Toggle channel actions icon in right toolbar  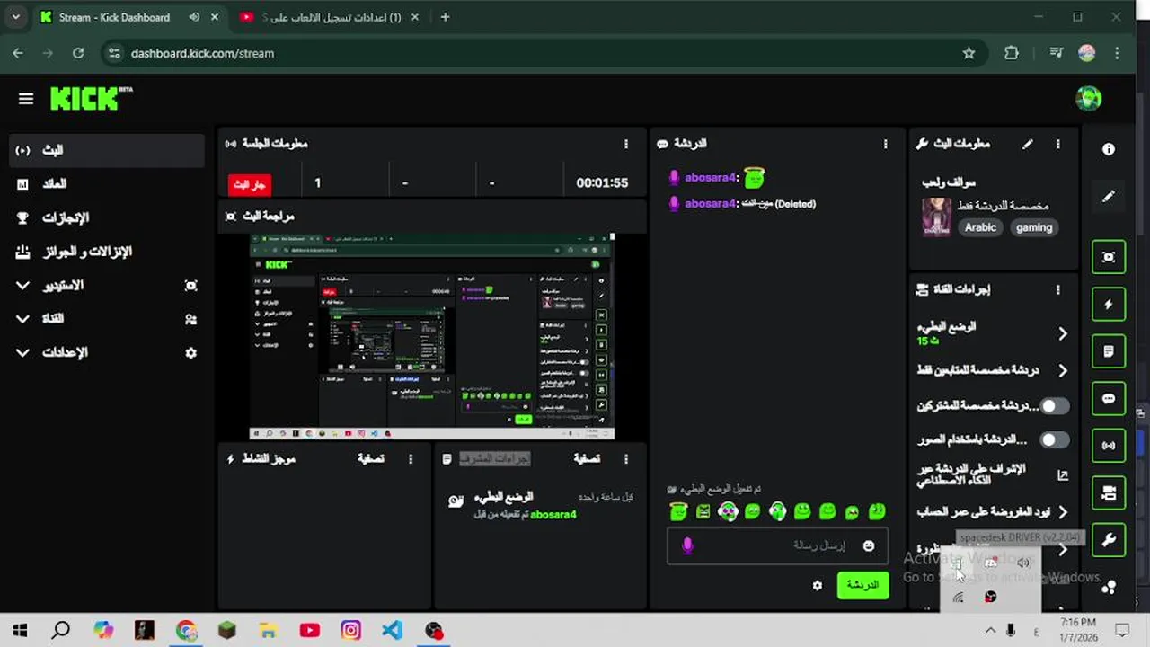coord(1109,492)
